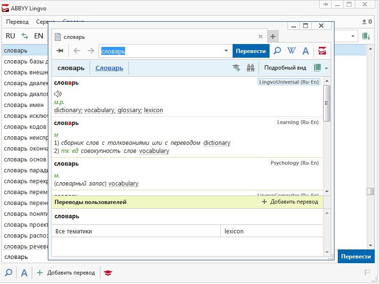Click lexicon cell in user translations table
This screenshot has width=379, height=284.
pyautogui.click(x=271, y=231)
